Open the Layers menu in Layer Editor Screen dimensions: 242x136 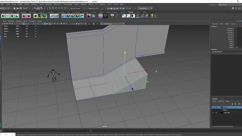click(x=214, y=101)
